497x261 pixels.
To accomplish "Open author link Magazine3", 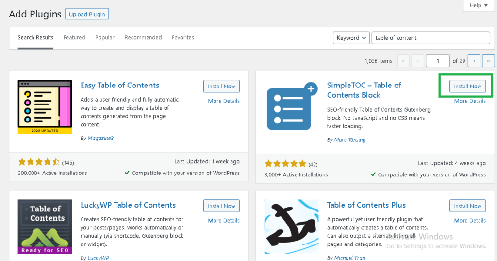I will (x=100, y=138).
